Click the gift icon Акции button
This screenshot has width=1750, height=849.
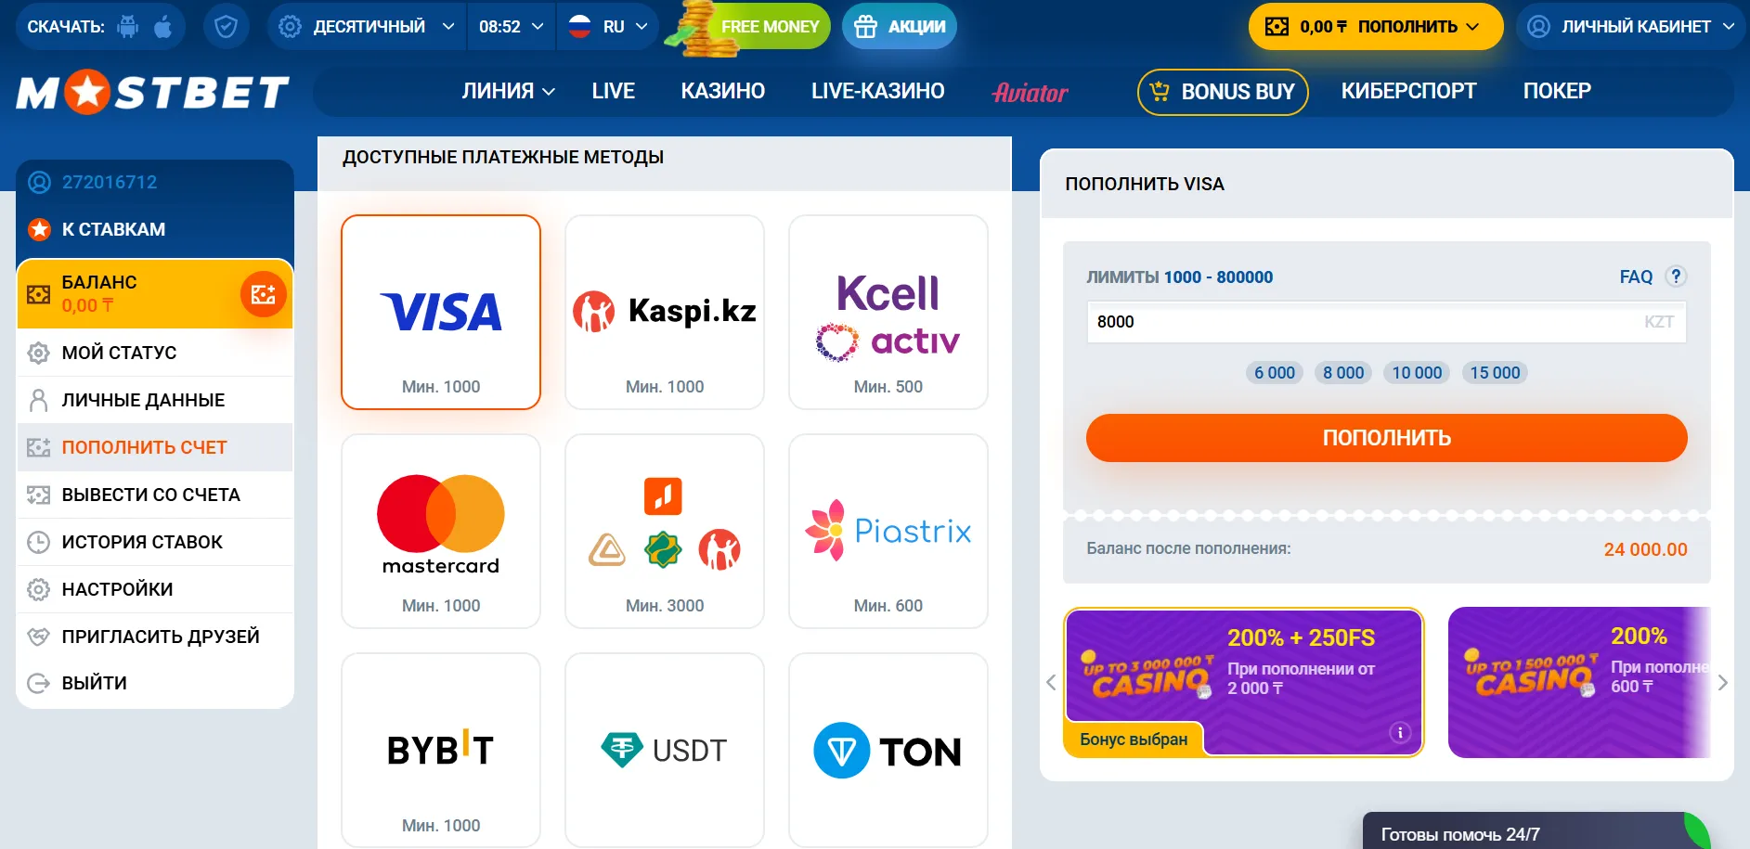tap(900, 27)
